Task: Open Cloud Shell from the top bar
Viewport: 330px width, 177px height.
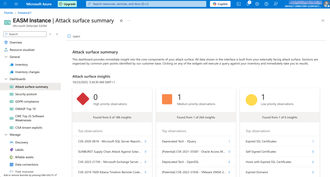Action: [x=239, y=4]
